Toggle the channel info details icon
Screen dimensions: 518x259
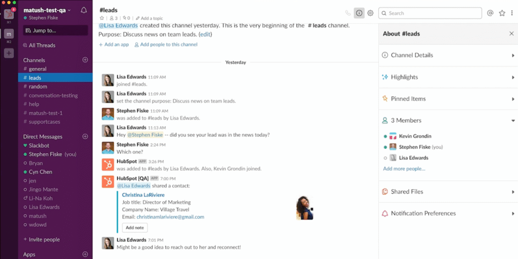click(359, 13)
